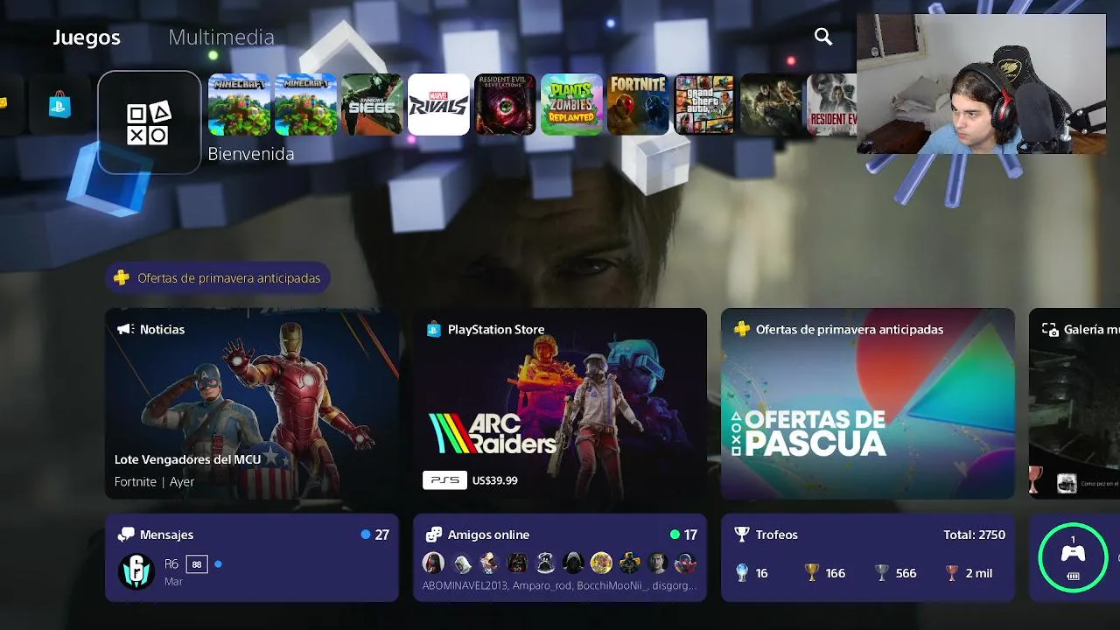Click the Noticias card label
The width and height of the screenshot is (1120, 630).
click(x=162, y=329)
